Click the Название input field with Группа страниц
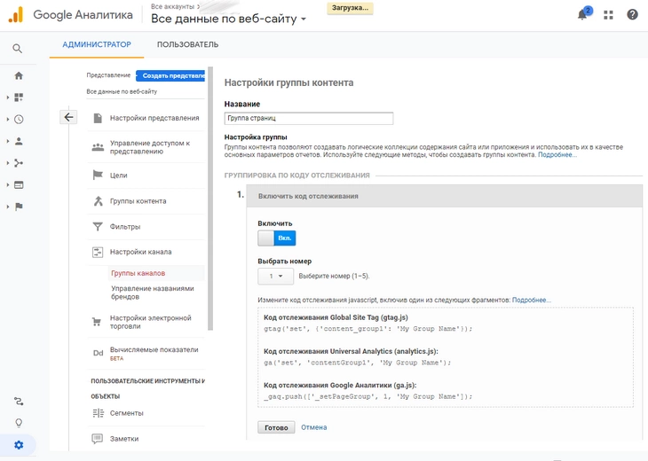This screenshot has width=648, height=461. (x=309, y=118)
